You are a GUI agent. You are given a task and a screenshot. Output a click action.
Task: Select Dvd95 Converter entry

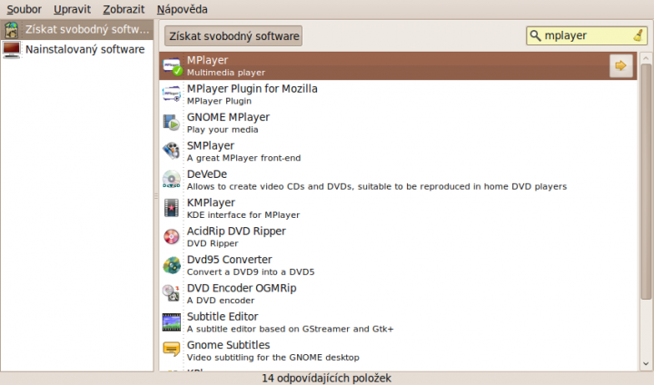(x=398, y=265)
